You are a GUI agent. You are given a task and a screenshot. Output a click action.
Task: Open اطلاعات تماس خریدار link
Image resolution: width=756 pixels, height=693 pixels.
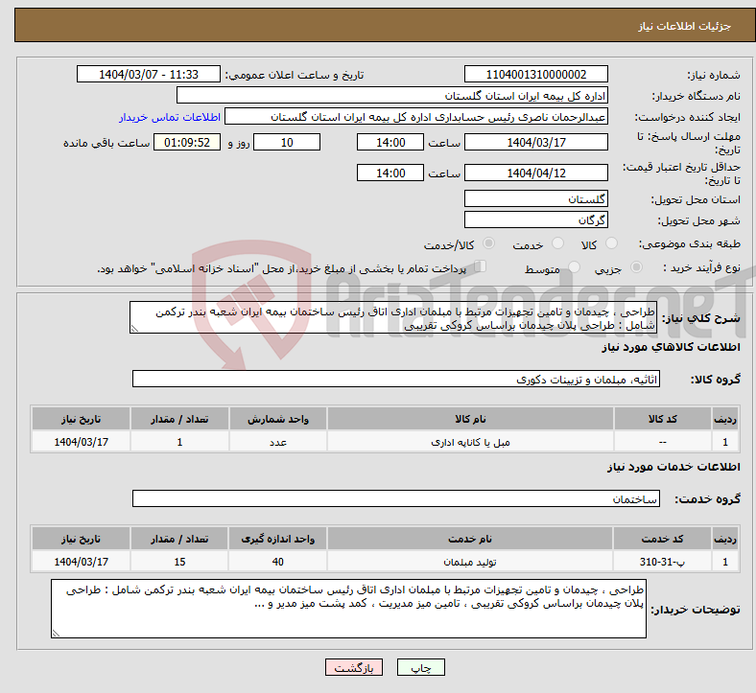[x=170, y=117]
